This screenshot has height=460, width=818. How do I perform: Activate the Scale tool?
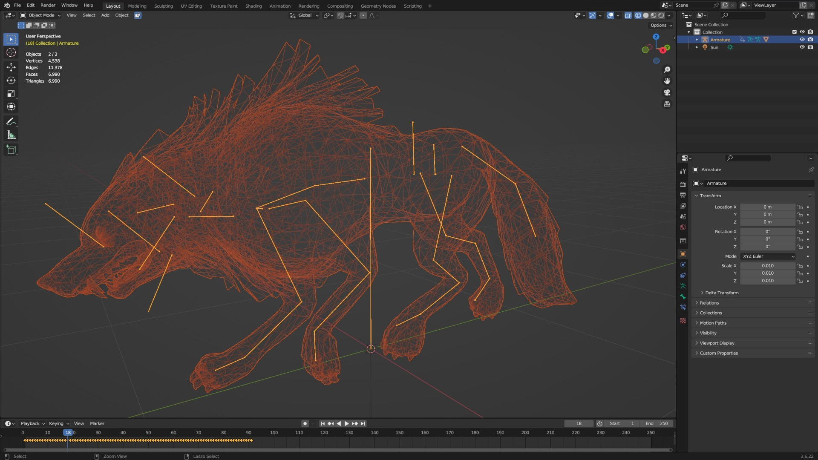11,94
